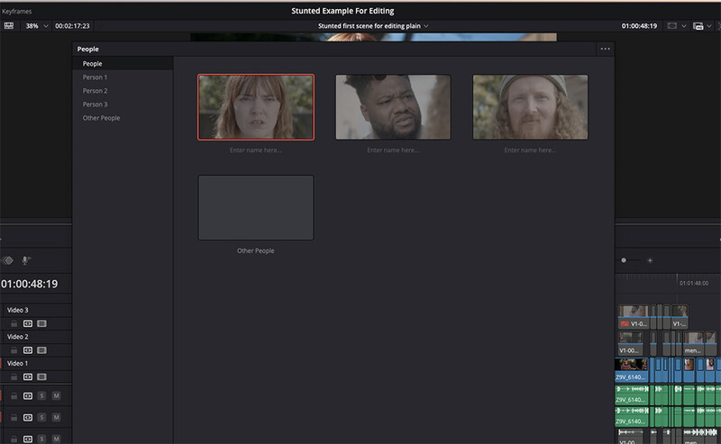Select the first green Z9V_6140 audio clip
721x444 pixels.
632,395
